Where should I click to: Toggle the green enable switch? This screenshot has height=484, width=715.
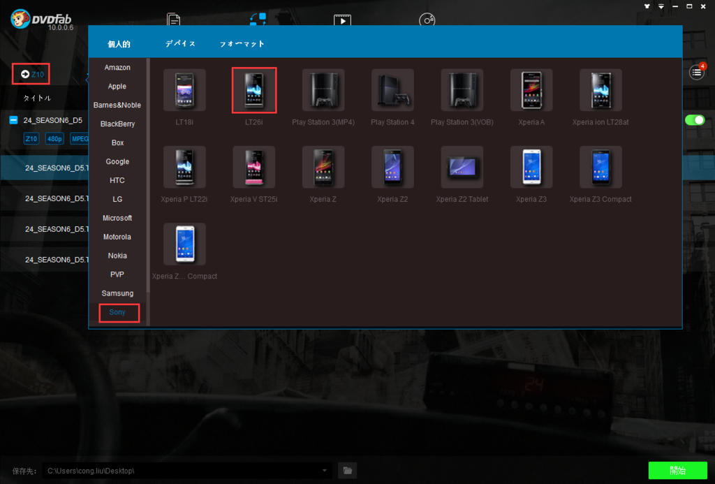click(695, 120)
